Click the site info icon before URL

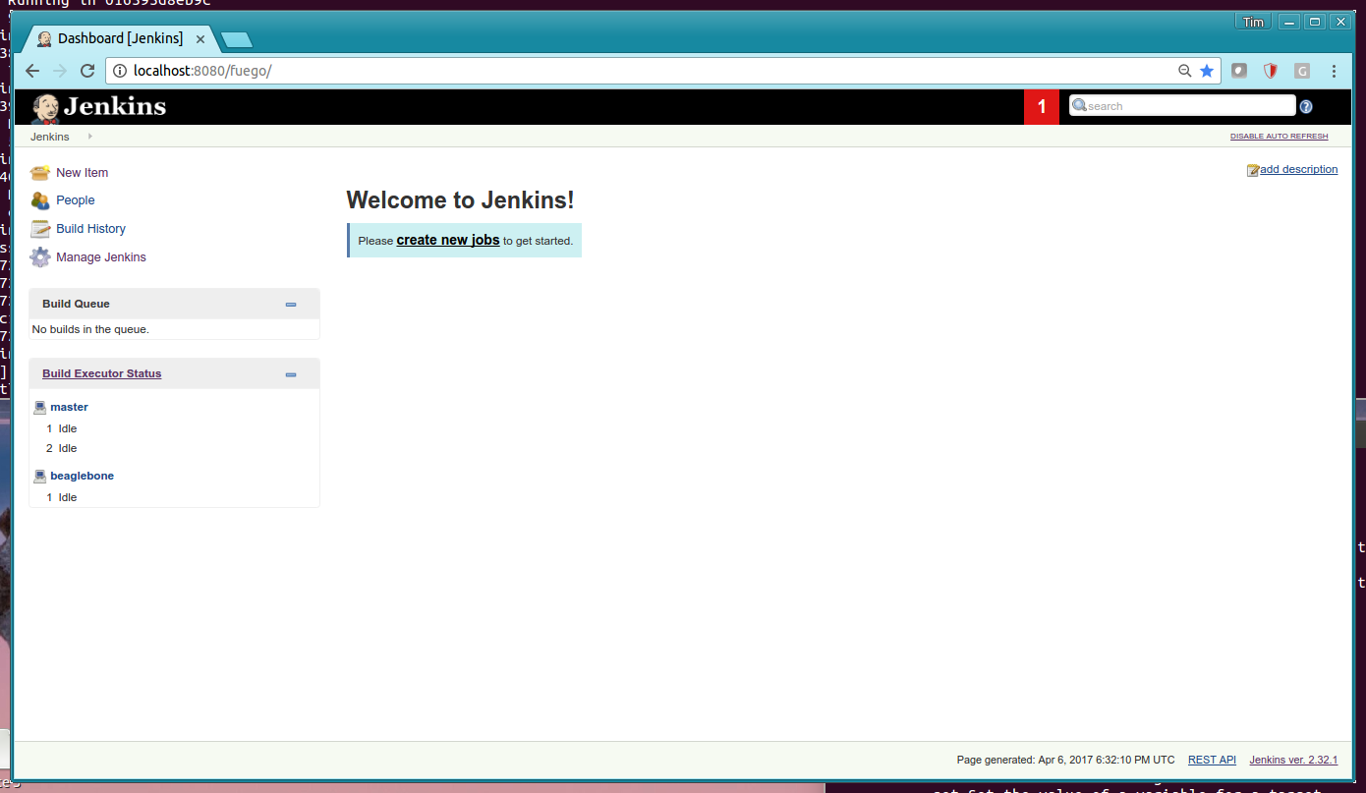point(120,71)
